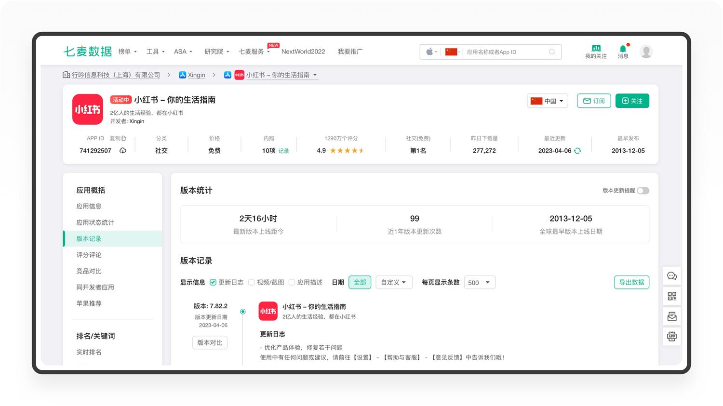Click the China flag in search bar
Screen dimensions: 723x406
pyautogui.click(x=451, y=52)
